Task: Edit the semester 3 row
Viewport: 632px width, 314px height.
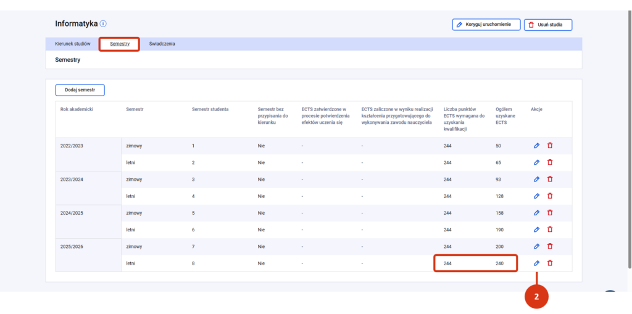Action: (x=536, y=179)
